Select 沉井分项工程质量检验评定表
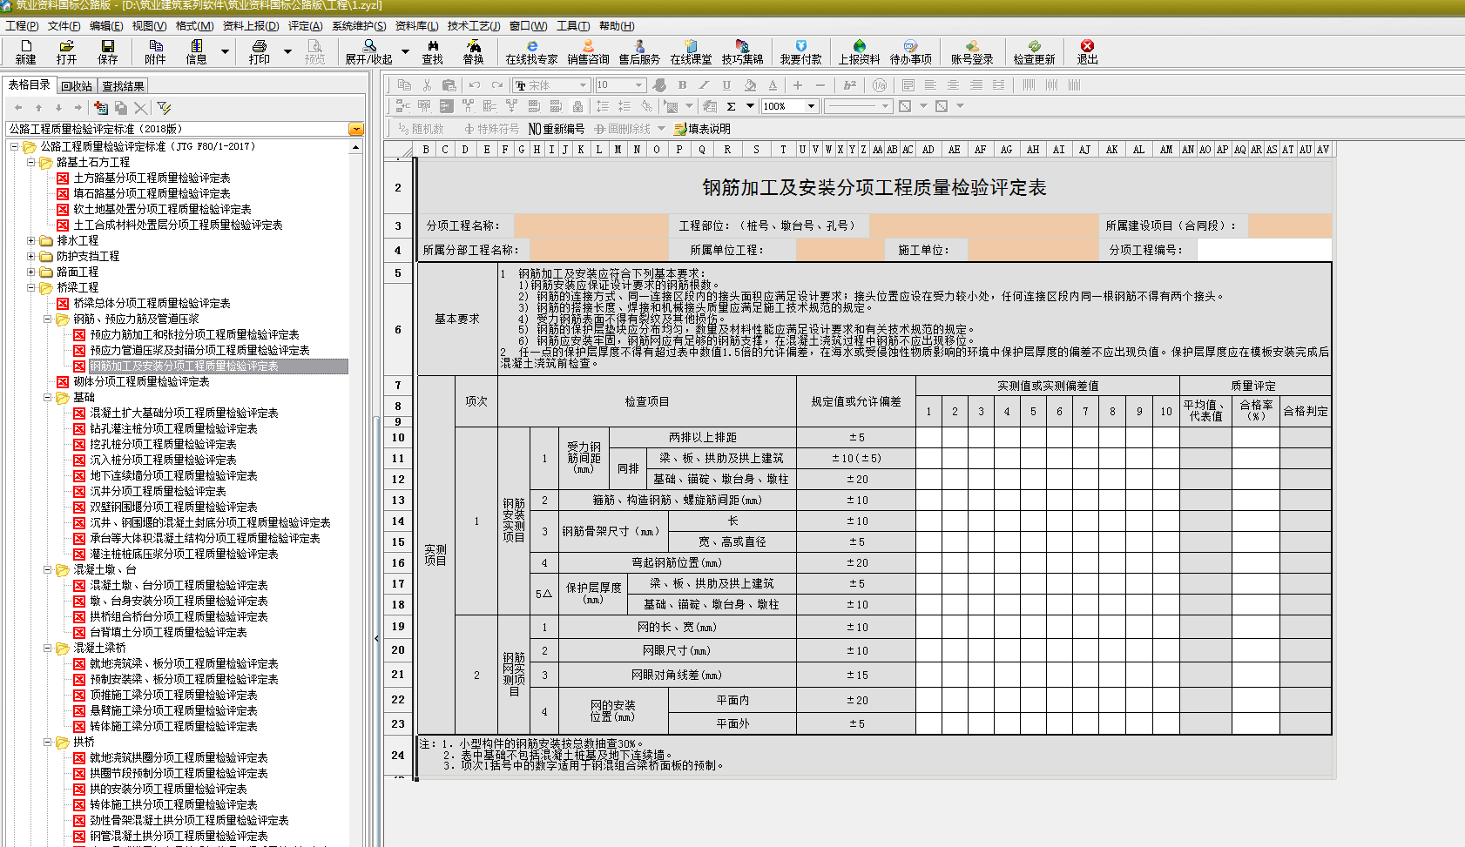 [158, 491]
